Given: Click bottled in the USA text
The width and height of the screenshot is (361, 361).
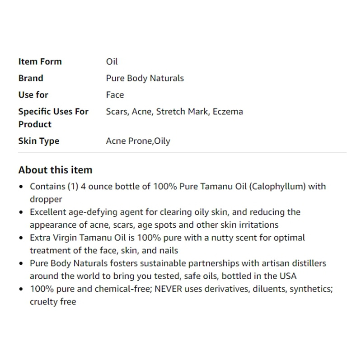Looking at the screenshot, I should point(259,276).
